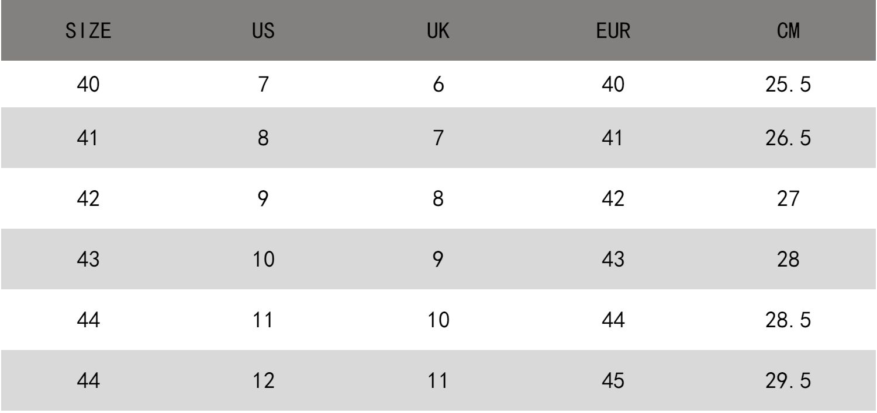Click the UK column header
Screen dimensions: 877x413
(438, 31)
